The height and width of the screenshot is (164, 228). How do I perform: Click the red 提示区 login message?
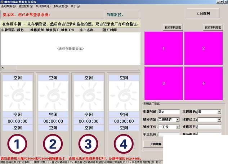pyautogui.click(x=26, y=15)
